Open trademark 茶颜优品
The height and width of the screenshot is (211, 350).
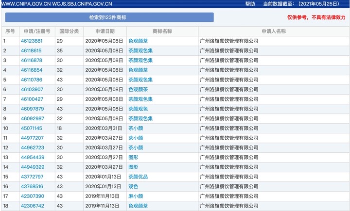[138, 177]
